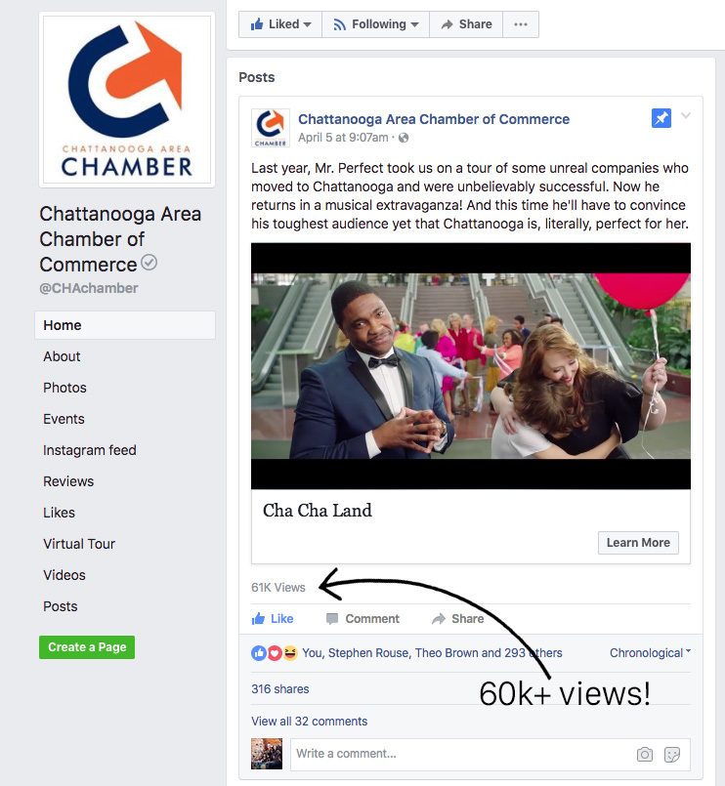Open the three-dots more options button
The height and width of the screenshot is (786, 725).
tap(520, 24)
